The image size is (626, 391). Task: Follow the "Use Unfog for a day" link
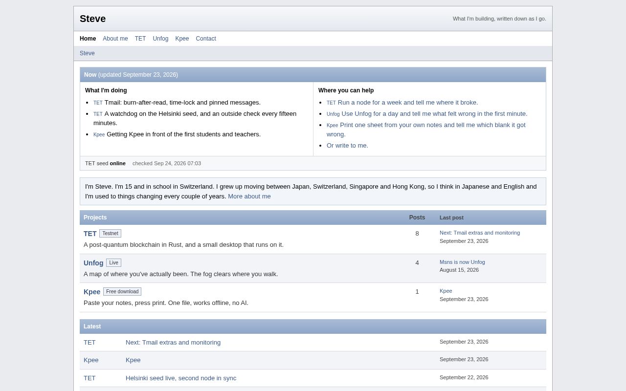pyautogui.click(x=434, y=114)
